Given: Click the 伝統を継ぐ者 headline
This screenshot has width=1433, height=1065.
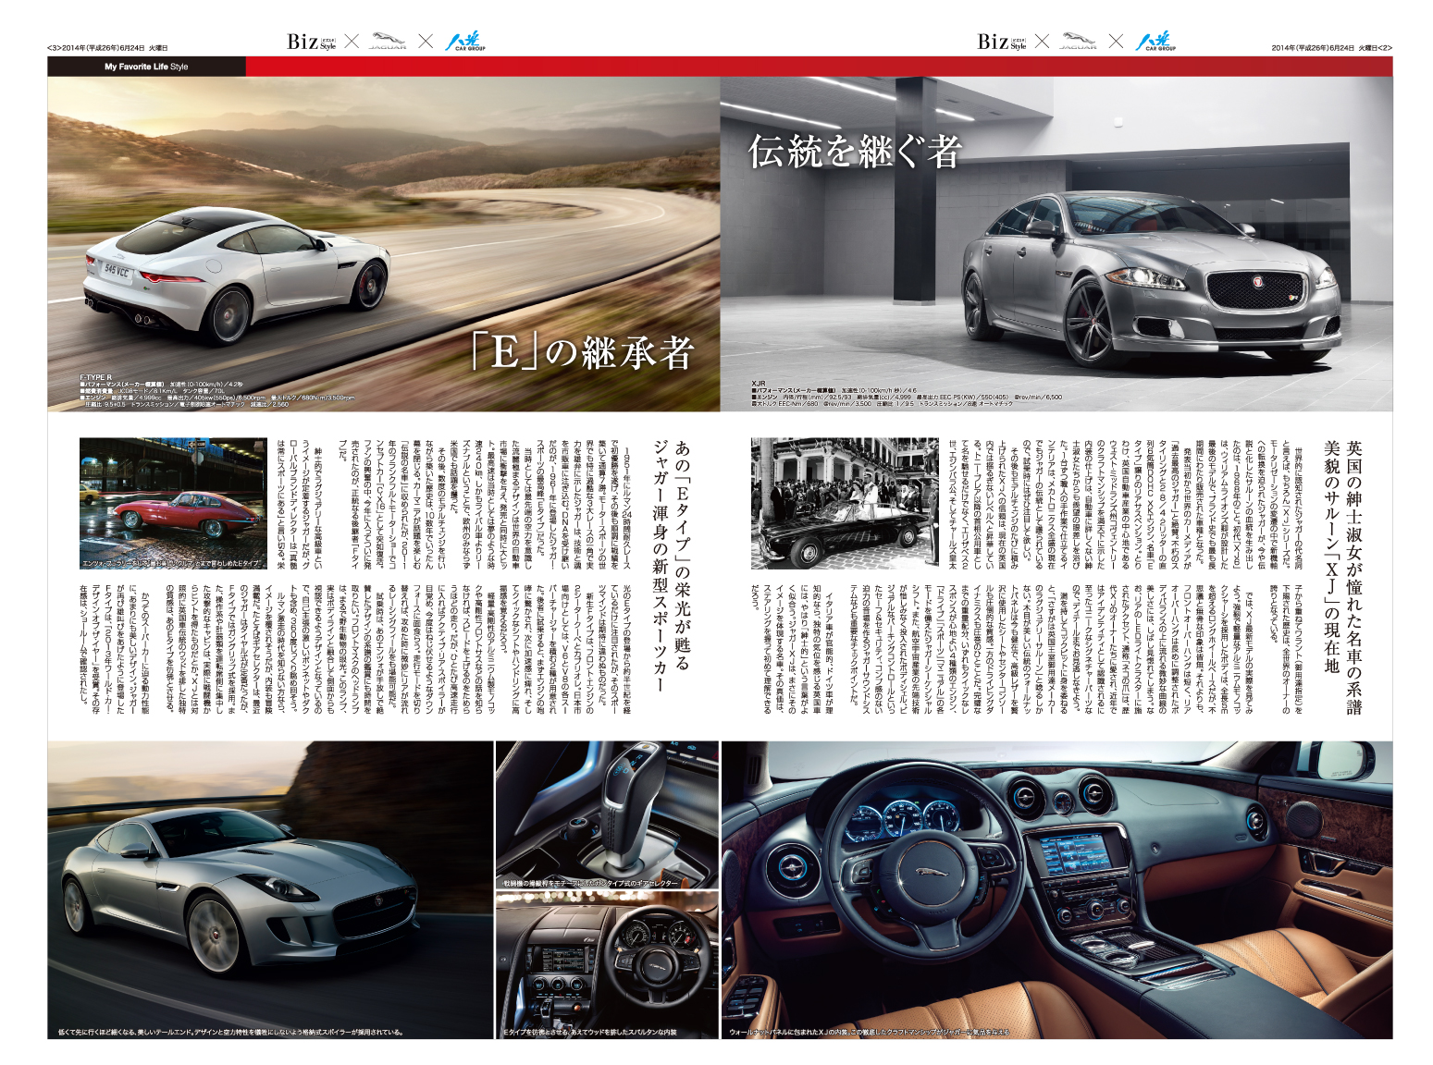Looking at the screenshot, I should coord(855,151).
